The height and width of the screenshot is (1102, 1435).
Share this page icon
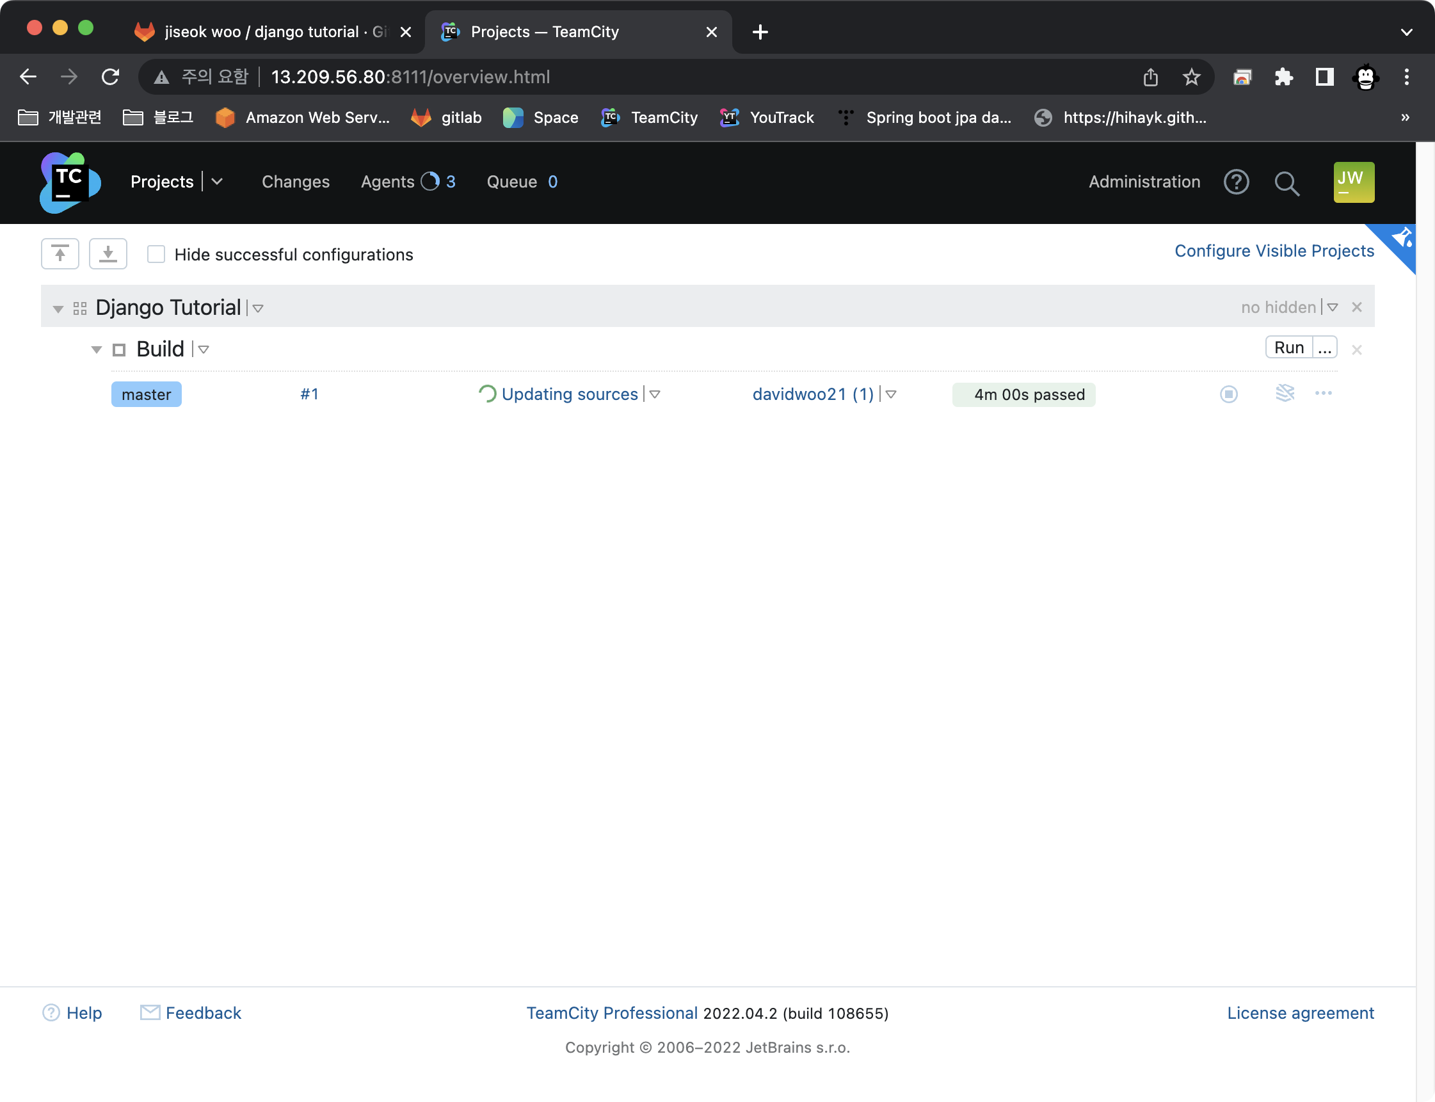[1151, 77]
